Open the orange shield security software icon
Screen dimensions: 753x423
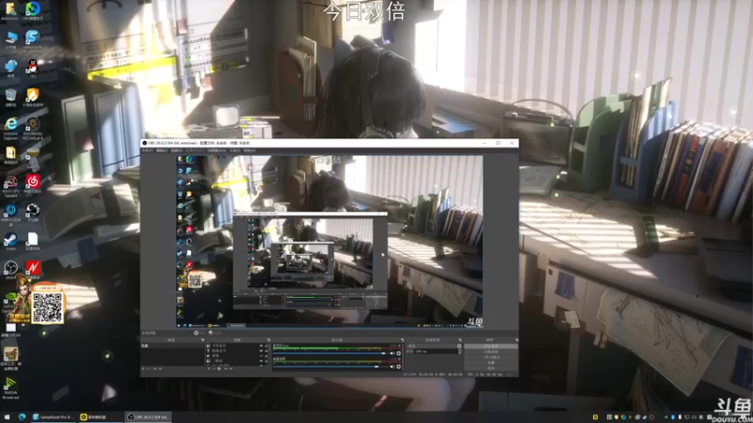33,96
